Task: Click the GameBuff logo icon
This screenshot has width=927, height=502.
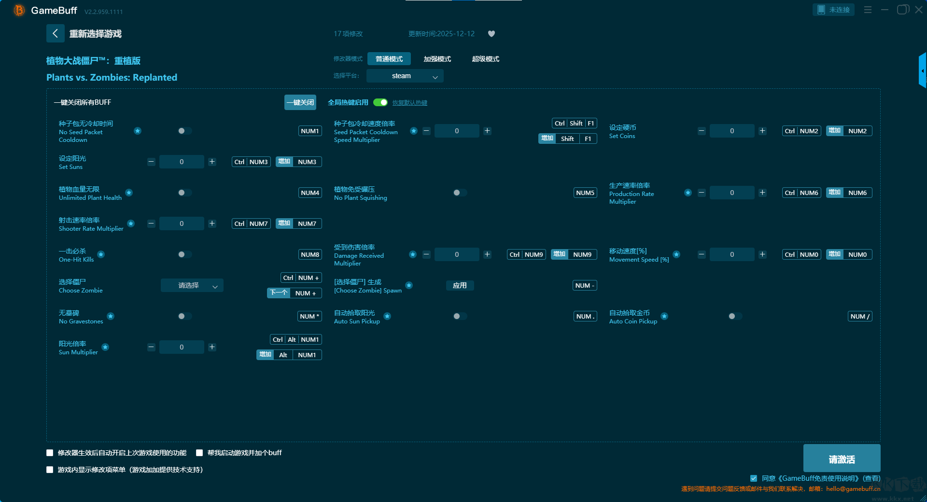Action: click(x=19, y=10)
